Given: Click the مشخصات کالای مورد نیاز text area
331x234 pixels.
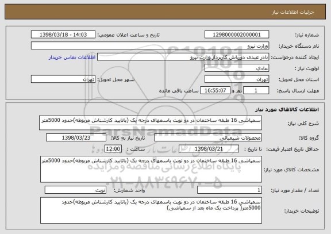Looking at the screenshot, I should pyautogui.click(x=151, y=170).
